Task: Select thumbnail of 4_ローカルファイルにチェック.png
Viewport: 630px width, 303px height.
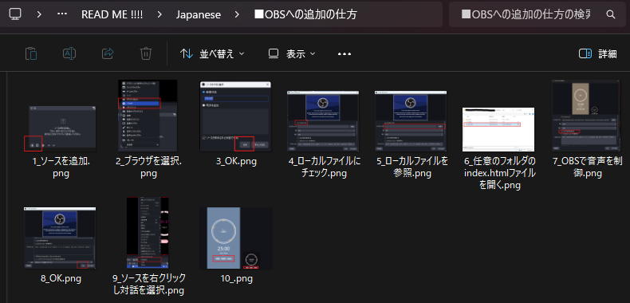Action: (323, 121)
